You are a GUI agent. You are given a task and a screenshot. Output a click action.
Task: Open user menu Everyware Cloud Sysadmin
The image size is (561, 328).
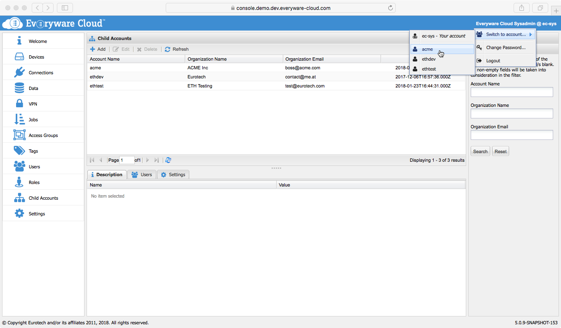pyautogui.click(x=516, y=24)
